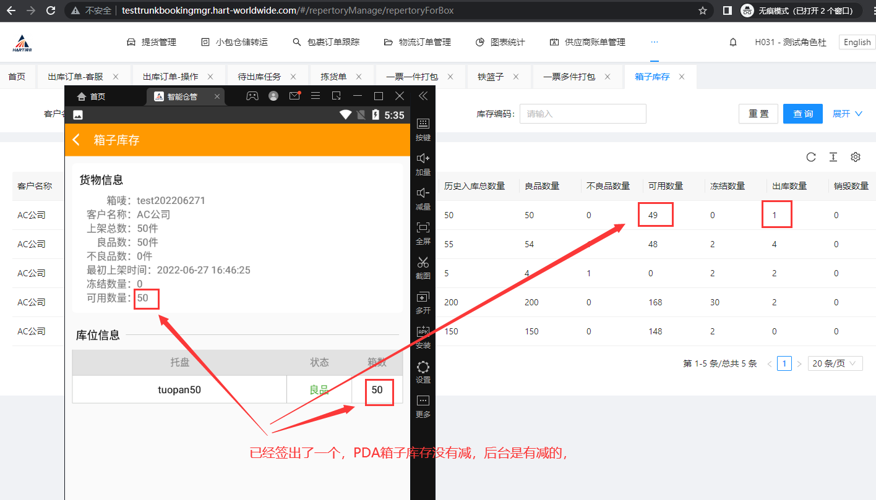
Task: Tap the back arrow in 箱子库存 header
Action: pos(77,140)
